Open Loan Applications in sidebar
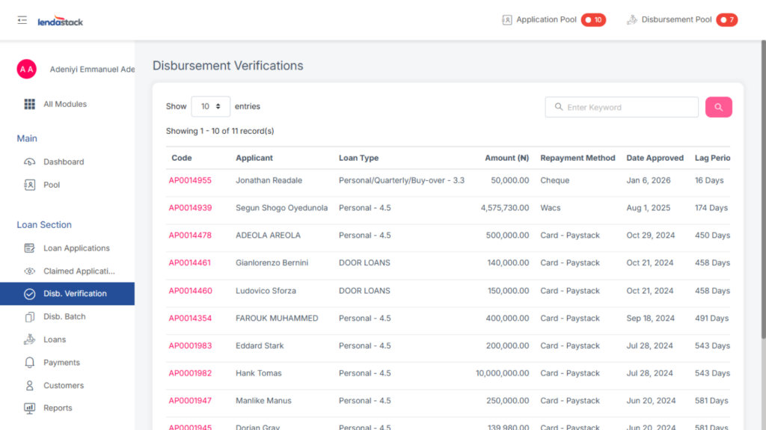The width and height of the screenshot is (766, 430). coord(76,248)
